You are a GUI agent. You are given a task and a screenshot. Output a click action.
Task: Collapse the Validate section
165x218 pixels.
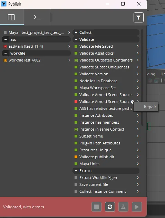(76, 39)
